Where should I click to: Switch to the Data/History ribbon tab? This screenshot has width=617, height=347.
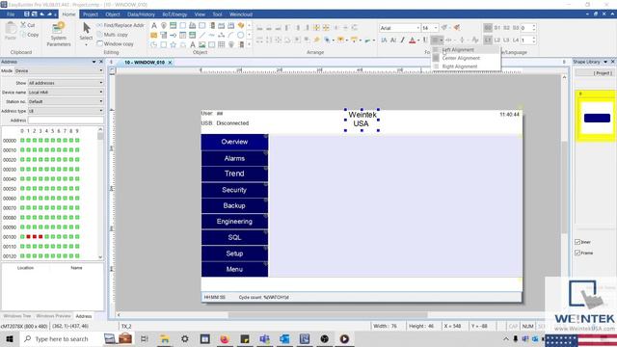[141, 14]
